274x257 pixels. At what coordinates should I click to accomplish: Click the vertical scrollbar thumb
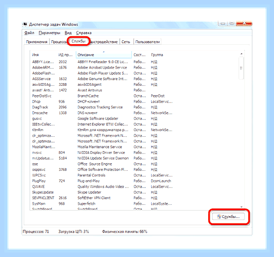241,68
